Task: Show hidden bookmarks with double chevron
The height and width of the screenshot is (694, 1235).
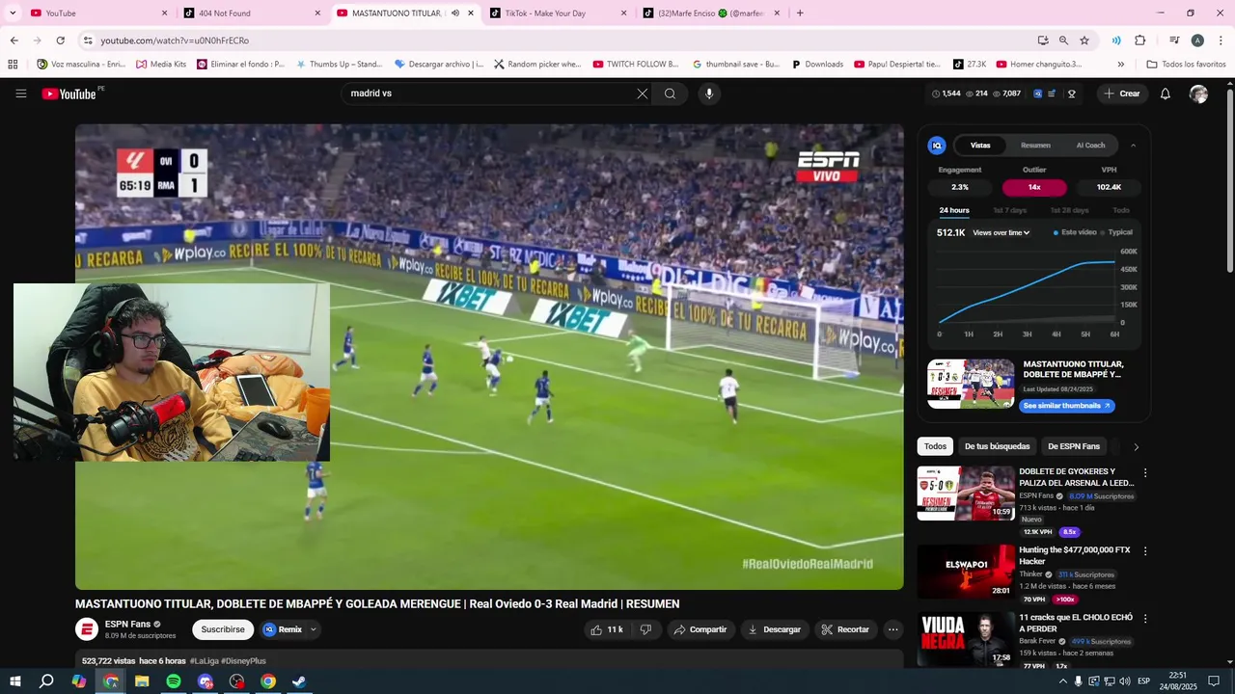Action: 1120,65
